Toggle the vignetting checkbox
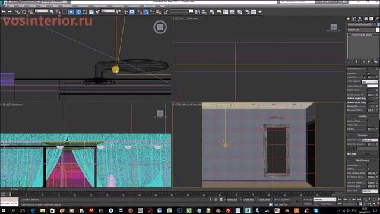The height and width of the screenshot is (214, 380). coord(364,77)
